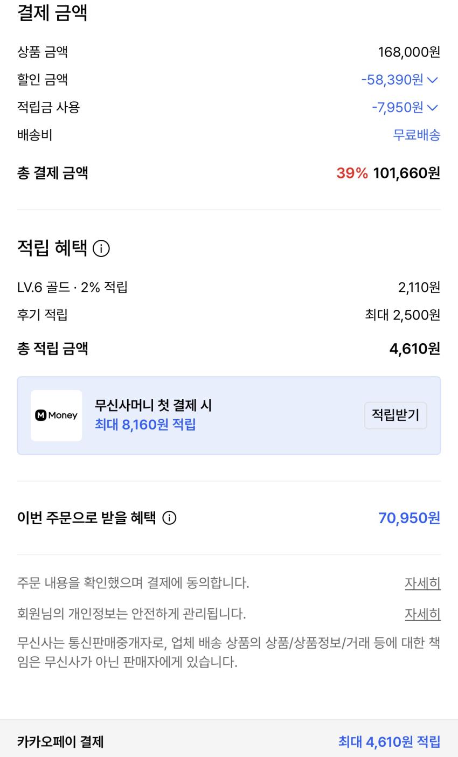Expand the 할인 금액 chevron

[433, 80]
